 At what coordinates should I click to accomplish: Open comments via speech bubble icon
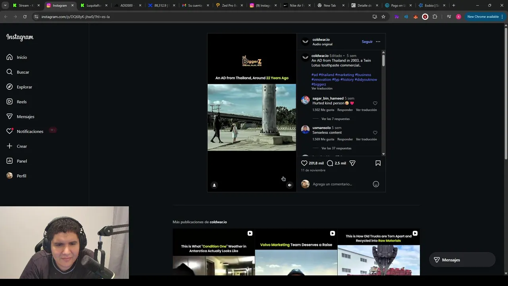click(330, 163)
